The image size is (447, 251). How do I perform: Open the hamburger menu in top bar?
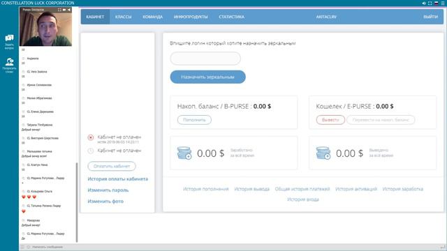(x=443, y=3)
